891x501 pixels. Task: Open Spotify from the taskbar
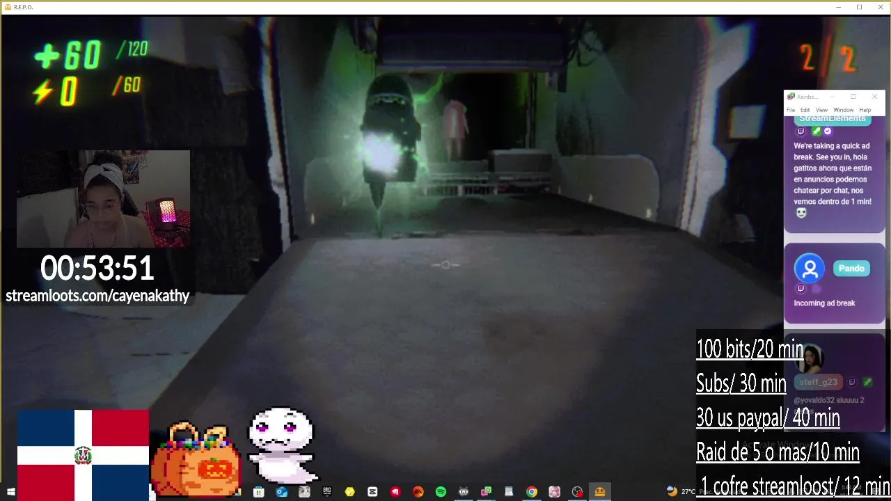click(441, 492)
